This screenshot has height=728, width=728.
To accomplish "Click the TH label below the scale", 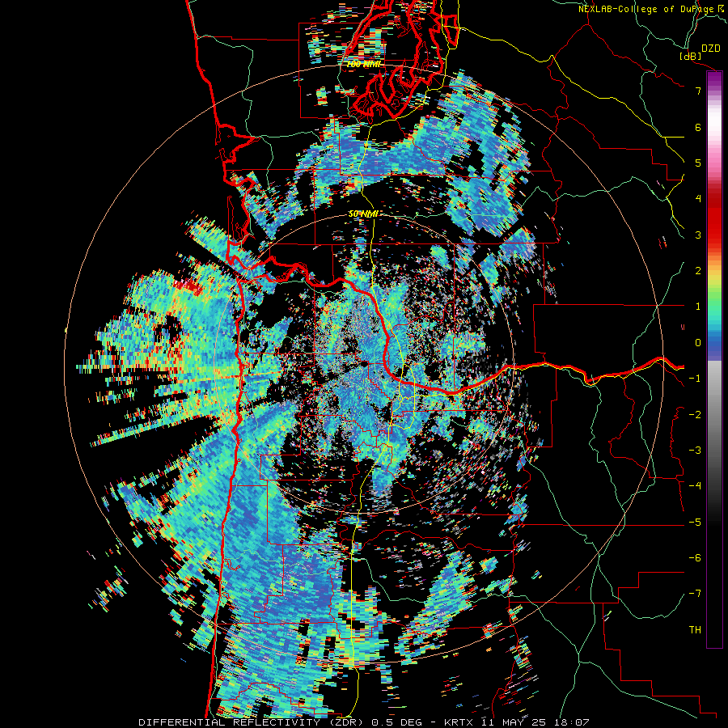I will (695, 630).
